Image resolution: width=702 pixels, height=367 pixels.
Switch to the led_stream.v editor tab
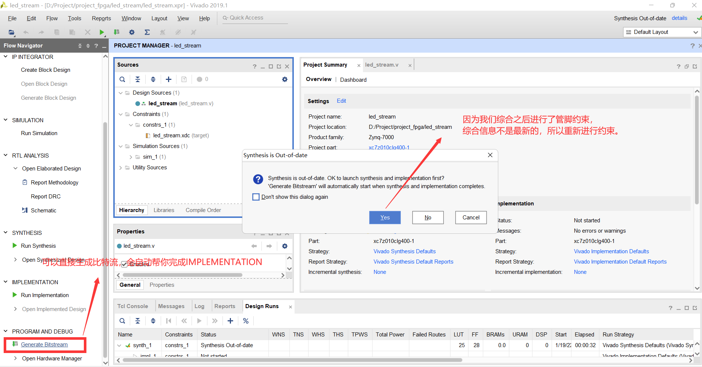click(382, 65)
